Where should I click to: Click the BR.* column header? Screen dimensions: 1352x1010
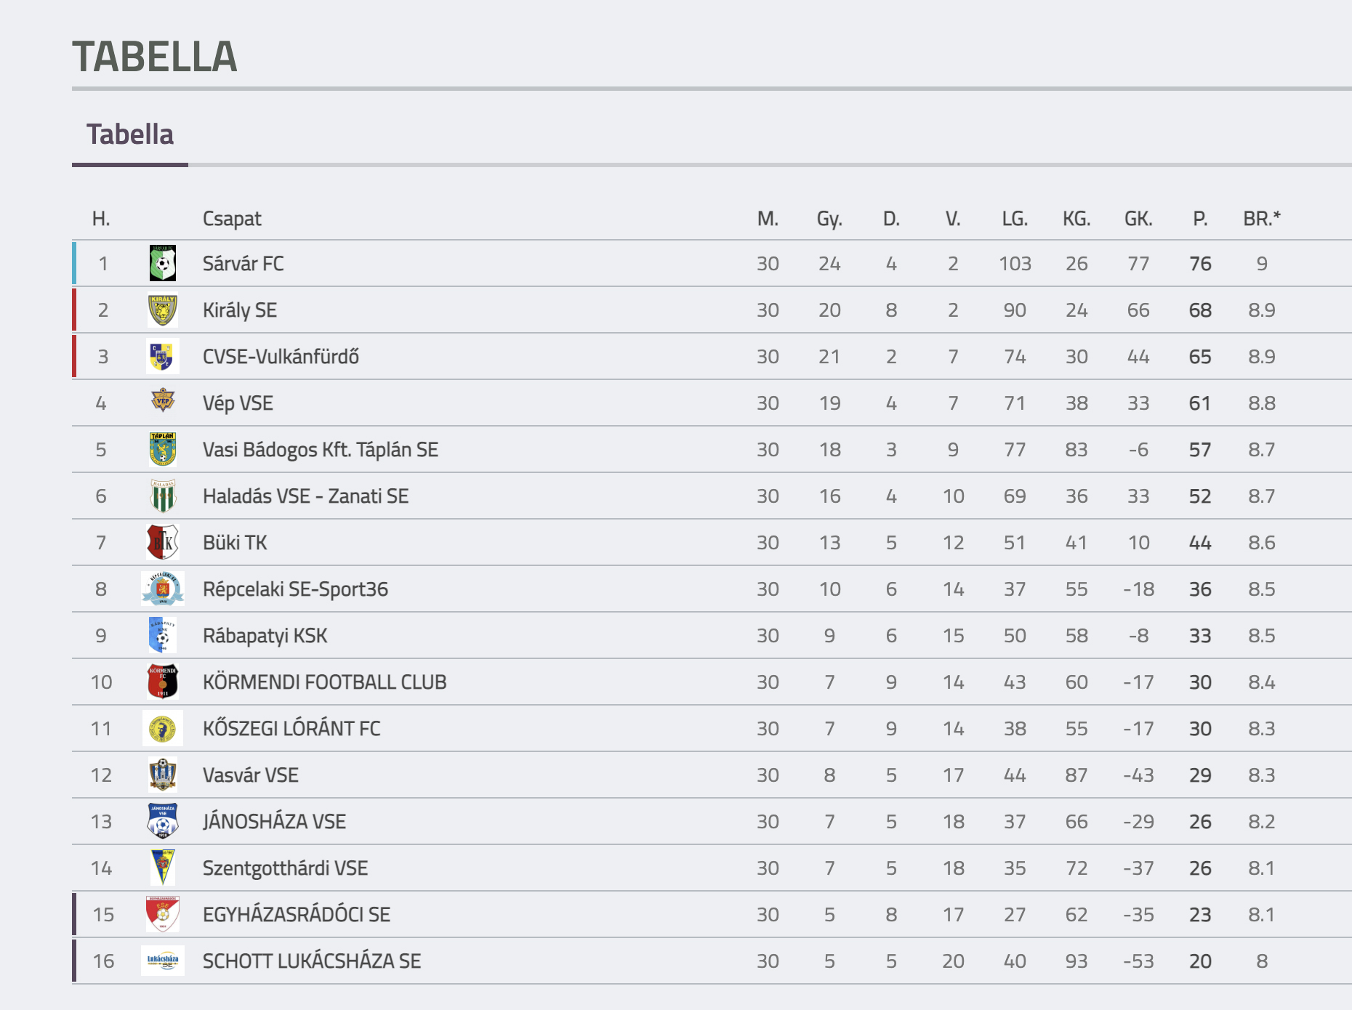pos(1262,219)
